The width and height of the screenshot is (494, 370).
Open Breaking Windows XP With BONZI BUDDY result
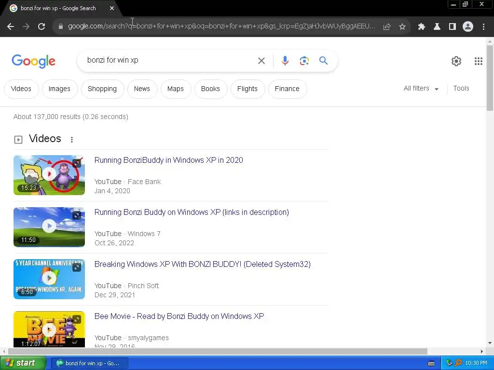pyautogui.click(x=202, y=264)
